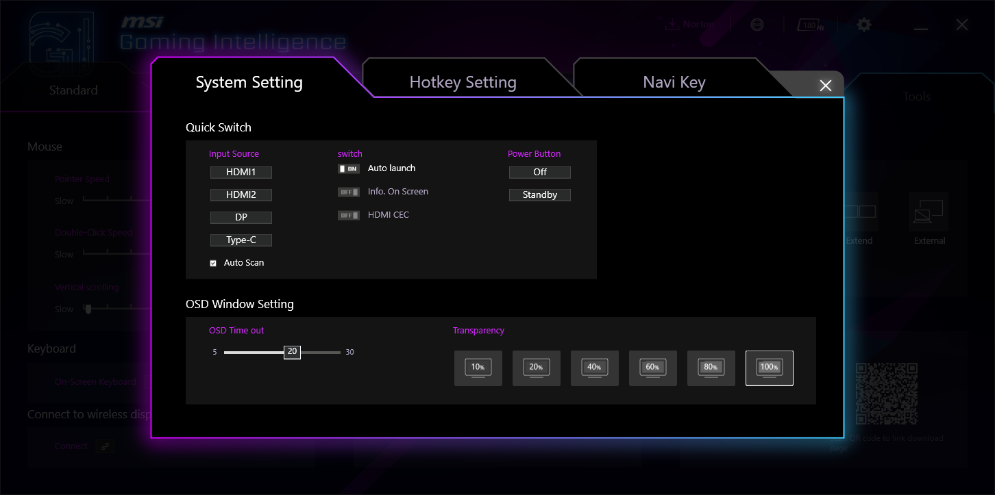The image size is (995, 495).
Task: Turn off the Auto launch switch
Action: tap(349, 168)
